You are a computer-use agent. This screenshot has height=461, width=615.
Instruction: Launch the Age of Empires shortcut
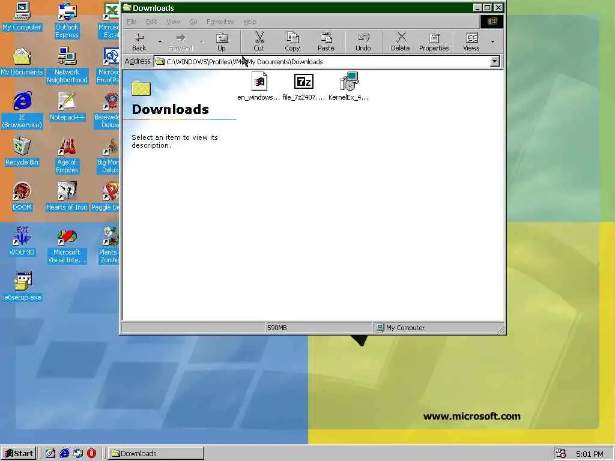coord(67,155)
